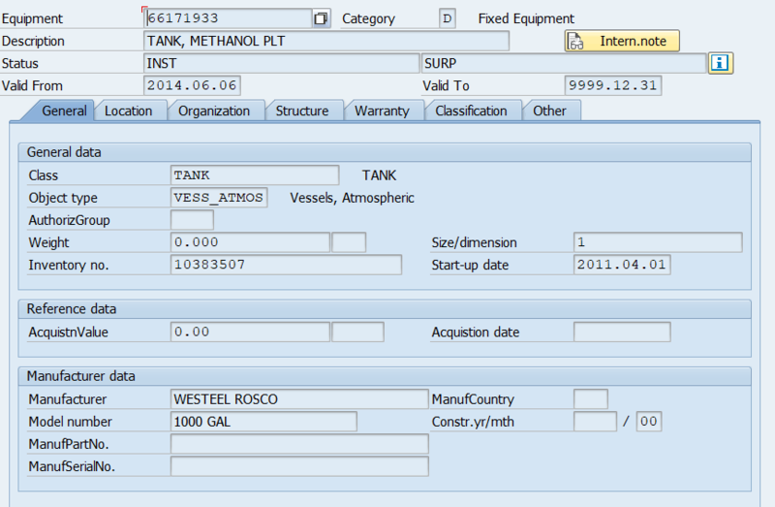
Task: Open the Intern.note button
Action: coord(622,42)
